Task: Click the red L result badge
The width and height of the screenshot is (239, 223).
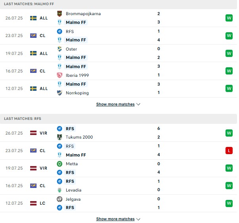Action: point(229,151)
